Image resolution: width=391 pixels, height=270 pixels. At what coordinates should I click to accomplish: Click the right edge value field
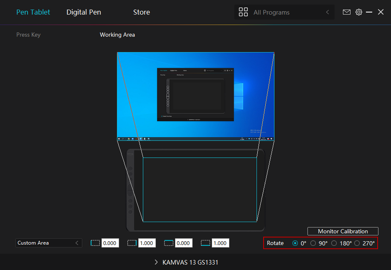pos(146,243)
